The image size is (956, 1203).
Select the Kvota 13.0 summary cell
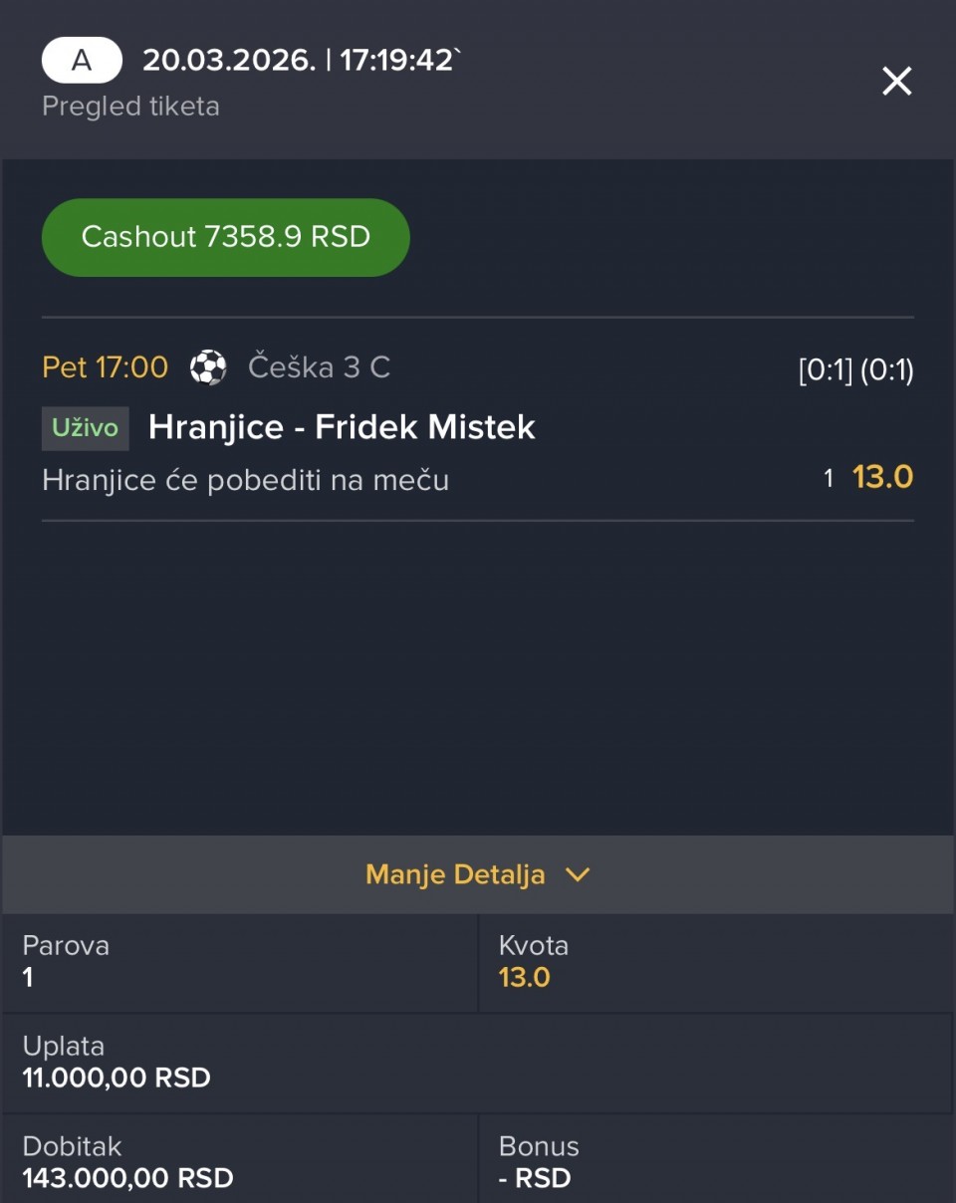715,962
